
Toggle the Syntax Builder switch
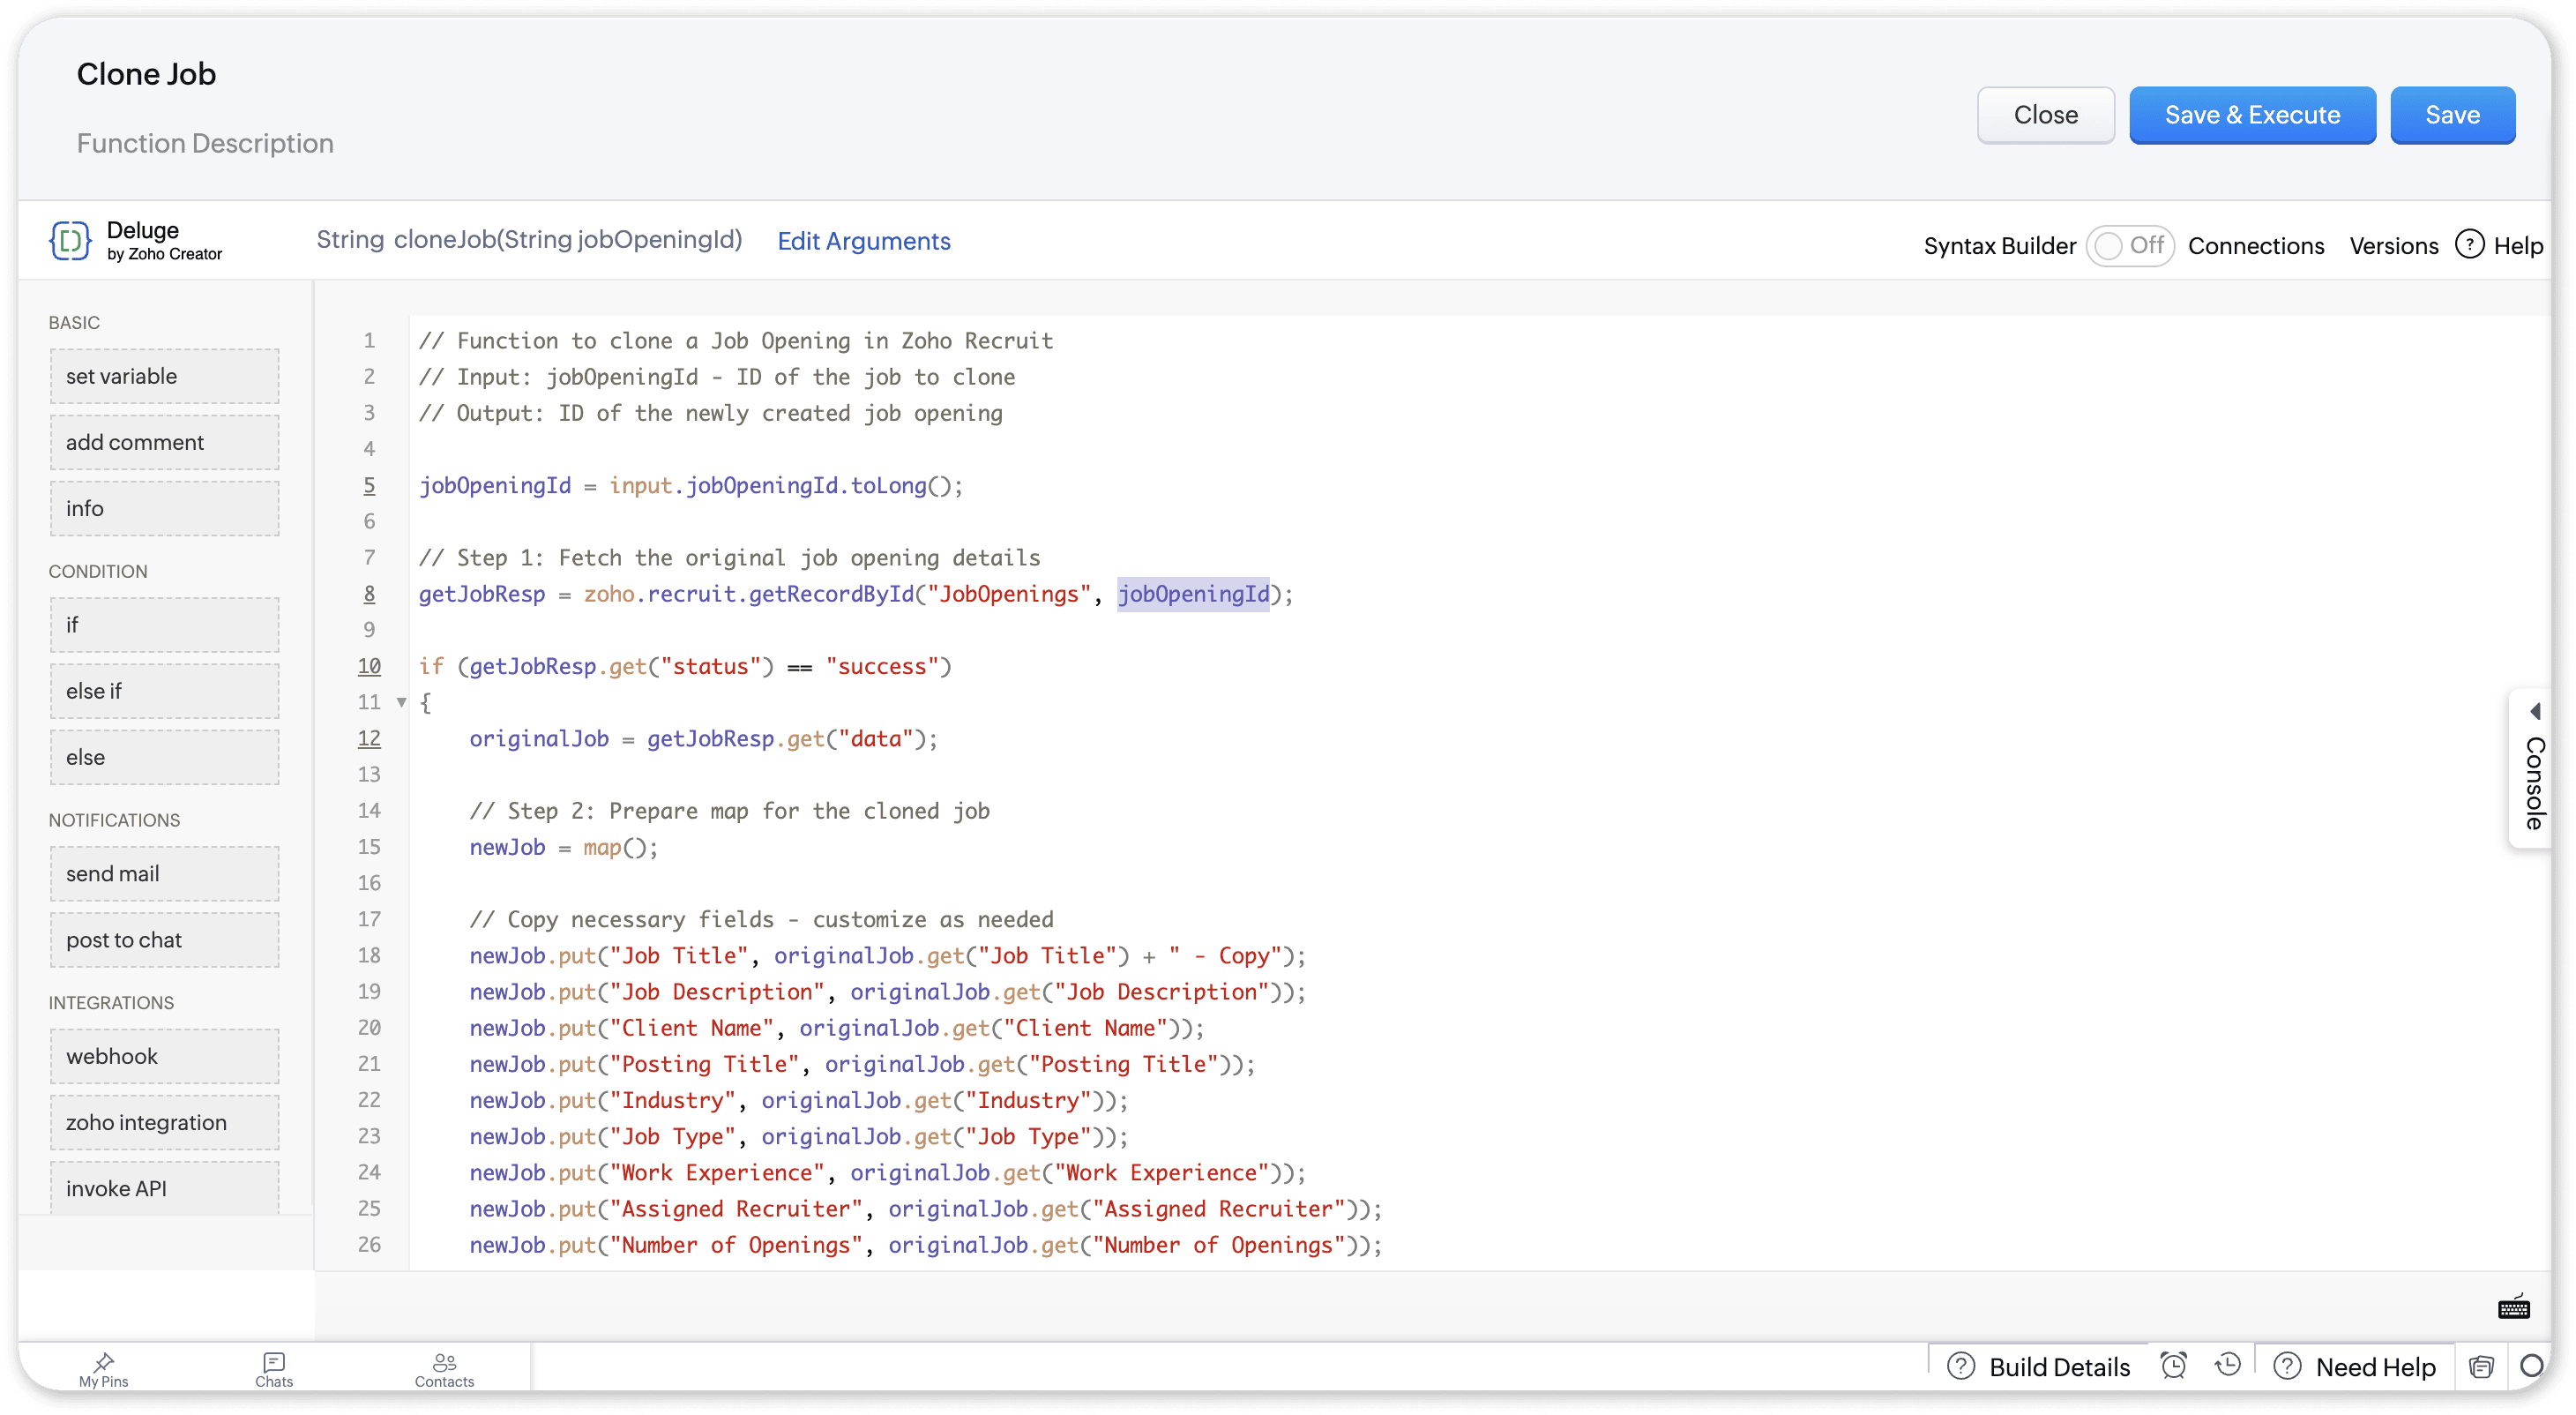tap(2129, 246)
